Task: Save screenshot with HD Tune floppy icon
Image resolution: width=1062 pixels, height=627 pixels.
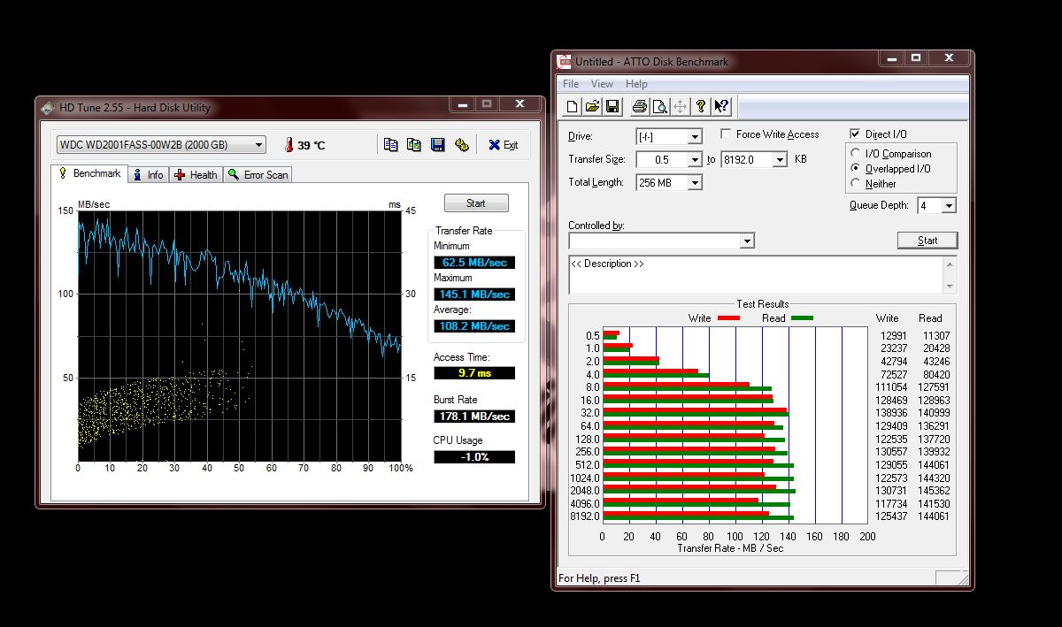Action: click(437, 145)
